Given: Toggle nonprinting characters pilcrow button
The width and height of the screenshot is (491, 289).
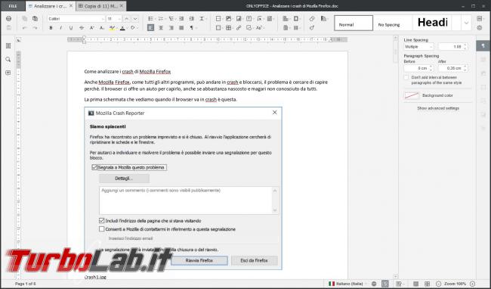Looking at the screenshot, I should 192,28.
